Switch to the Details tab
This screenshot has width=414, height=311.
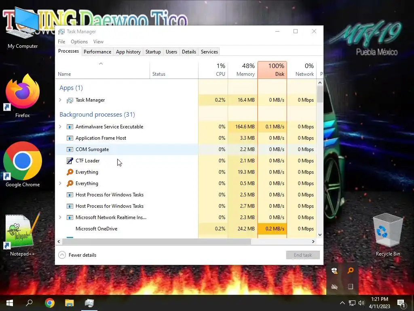(x=189, y=52)
